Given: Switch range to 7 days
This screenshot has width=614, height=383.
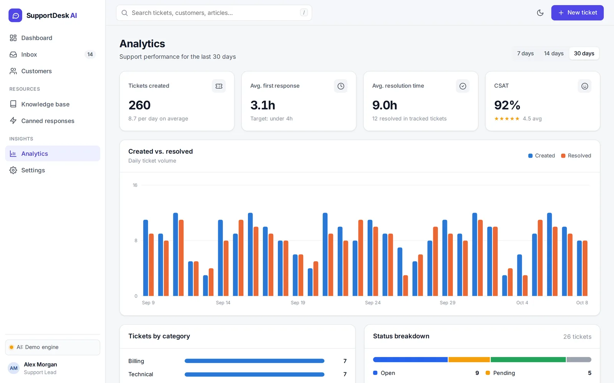Looking at the screenshot, I should coord(525,53).
